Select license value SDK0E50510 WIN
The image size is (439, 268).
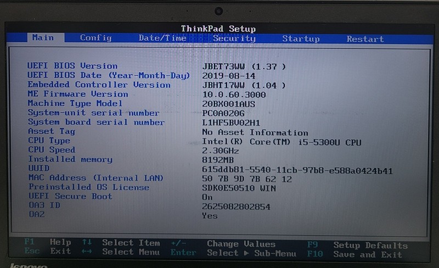(x=239, y=188)
